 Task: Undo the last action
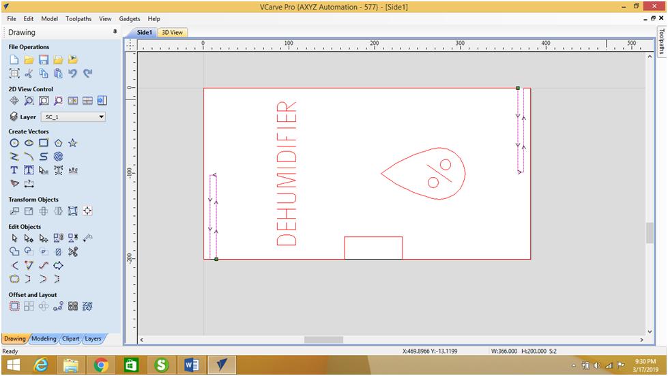click(73, 73)
